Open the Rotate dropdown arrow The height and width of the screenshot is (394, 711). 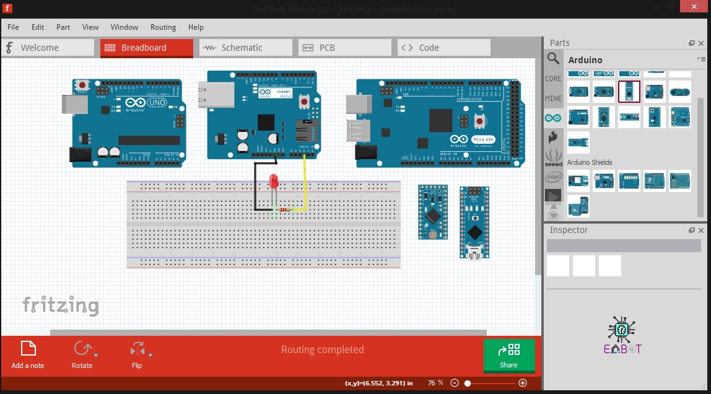[95, 355]
